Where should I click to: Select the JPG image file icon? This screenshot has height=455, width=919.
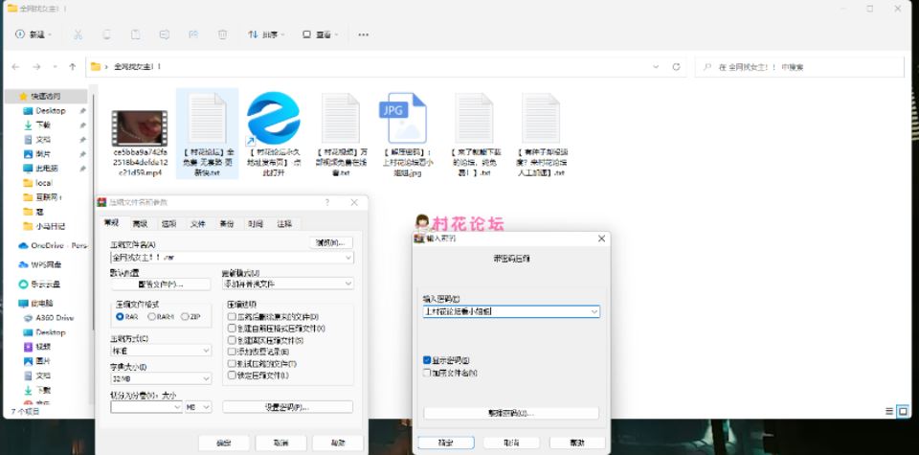tap(404, 118)
